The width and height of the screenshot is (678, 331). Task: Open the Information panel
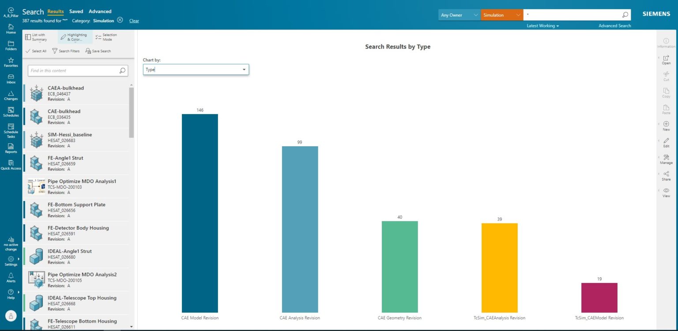click(x=666, y=43)
